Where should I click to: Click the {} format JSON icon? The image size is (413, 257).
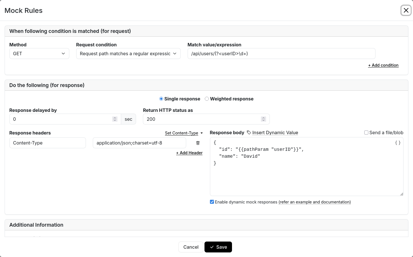(x=398, y=143)
